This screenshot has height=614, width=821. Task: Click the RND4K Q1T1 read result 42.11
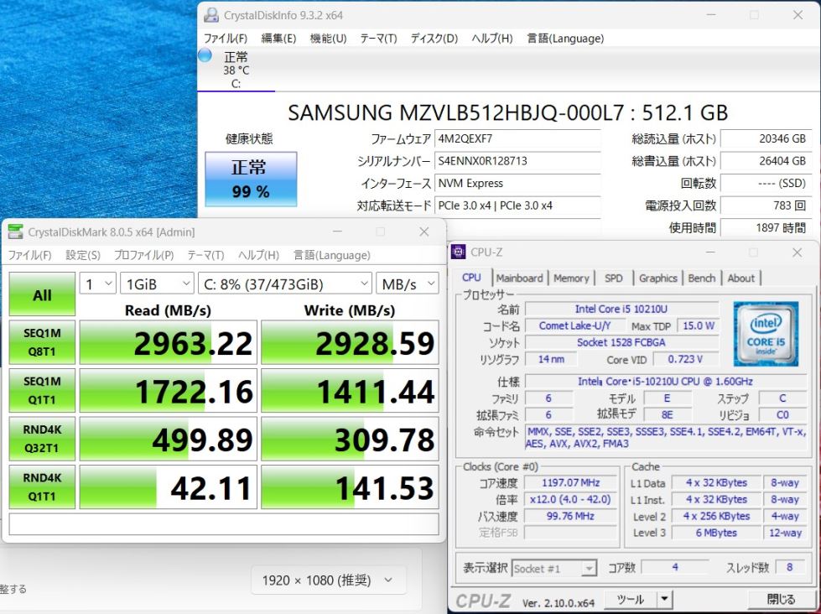[168, 487]
